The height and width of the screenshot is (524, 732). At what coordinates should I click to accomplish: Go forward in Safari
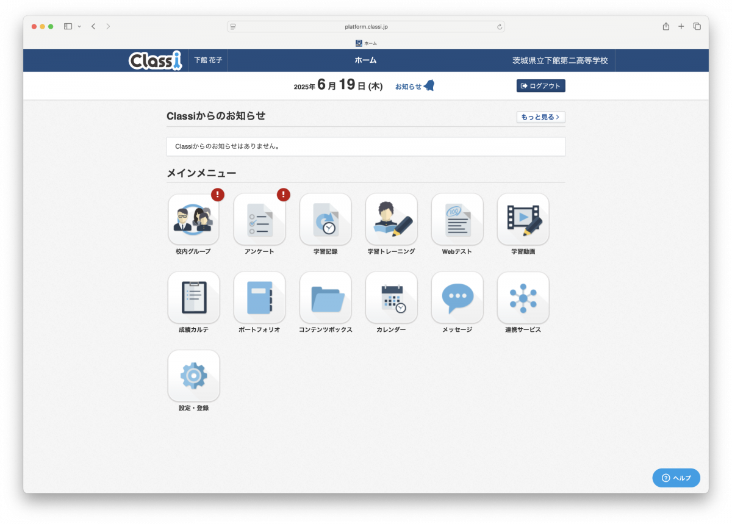(x=108, y=26)
